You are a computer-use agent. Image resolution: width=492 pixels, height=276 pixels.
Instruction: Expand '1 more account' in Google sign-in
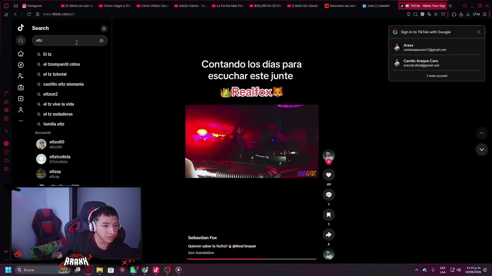click(437, 76)
